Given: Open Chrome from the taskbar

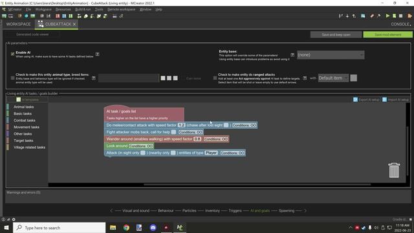Looking at the screenshot, I should (x=126, y=227).
